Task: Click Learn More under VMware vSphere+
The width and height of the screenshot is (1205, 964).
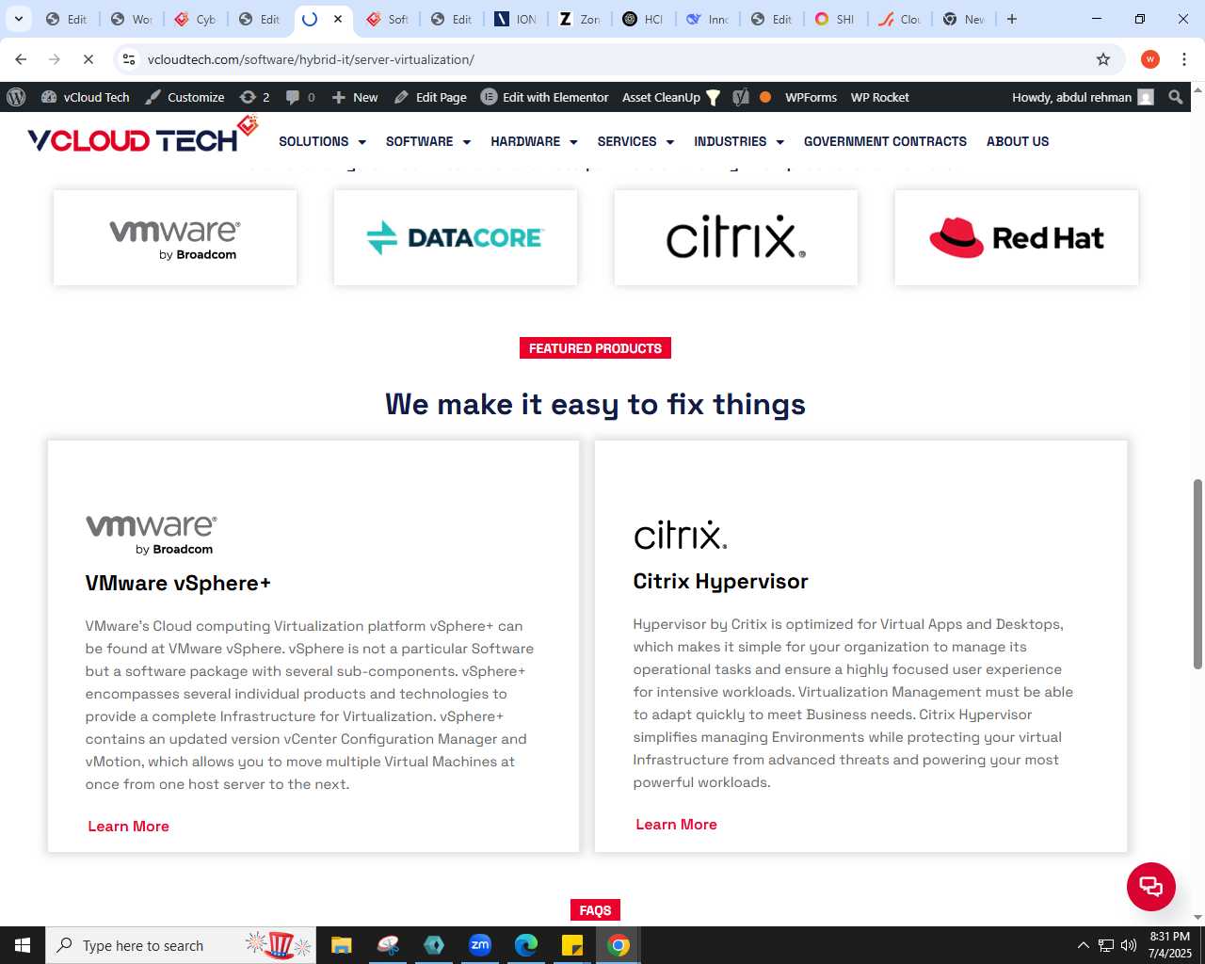Action: click(128, 826)
